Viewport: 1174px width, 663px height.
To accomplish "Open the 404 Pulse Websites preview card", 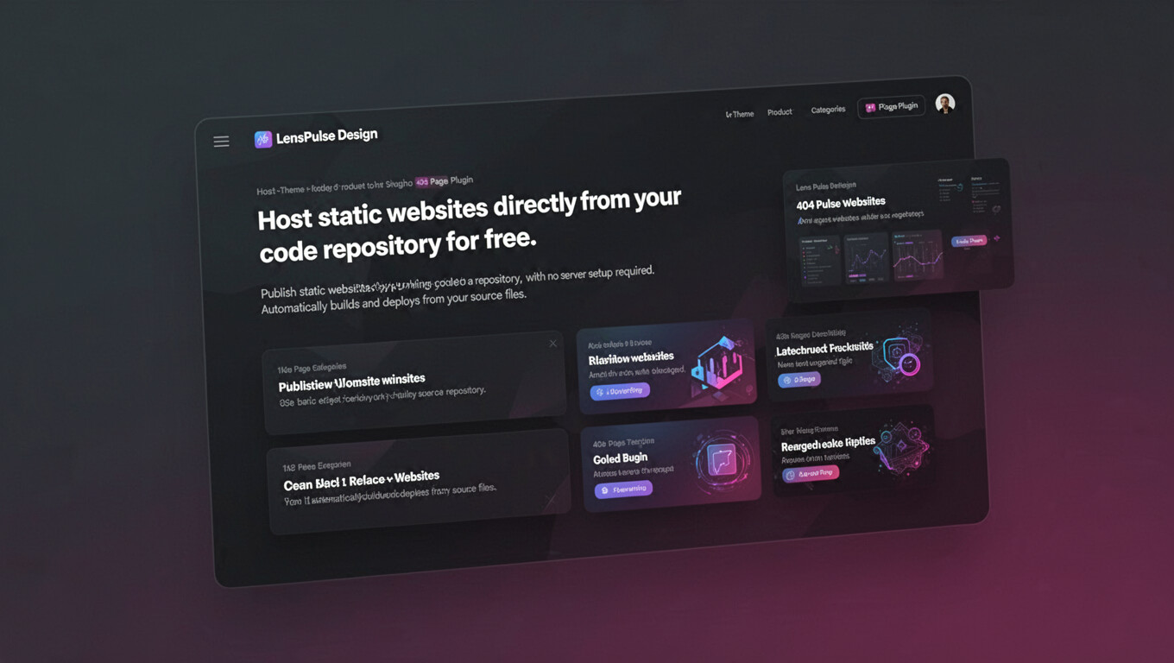I will coord(896,229).
